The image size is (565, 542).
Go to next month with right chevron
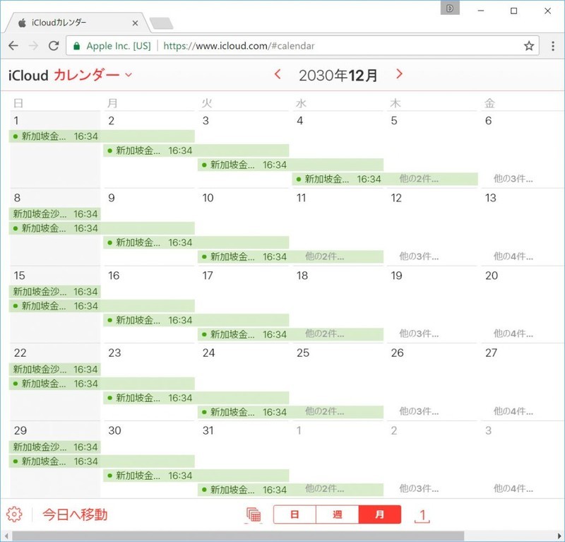click(x=399, y=74)
